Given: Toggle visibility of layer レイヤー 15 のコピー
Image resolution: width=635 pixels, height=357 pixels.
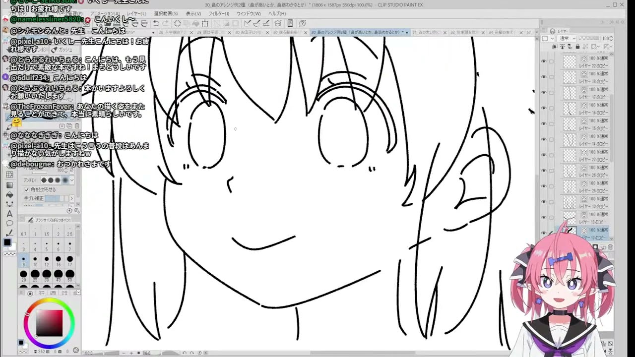Looking at the screenshot, I should [544, 123].
